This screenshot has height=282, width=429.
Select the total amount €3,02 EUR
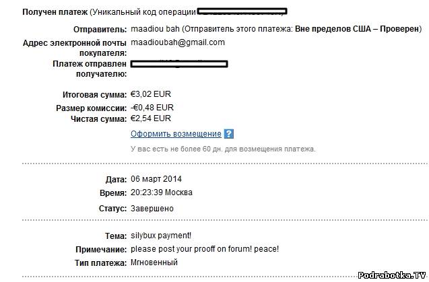(x=152, y=96)
